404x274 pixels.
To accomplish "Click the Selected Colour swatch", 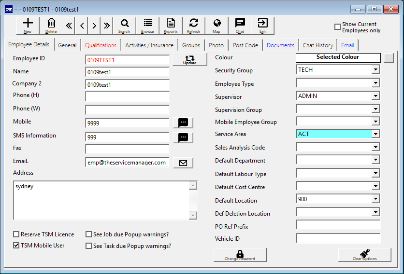I will tap(337, 57).
